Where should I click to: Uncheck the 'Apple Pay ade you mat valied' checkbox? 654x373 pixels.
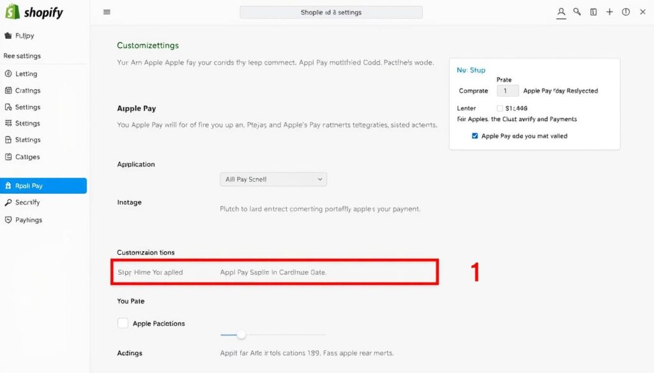pos(475,136)
